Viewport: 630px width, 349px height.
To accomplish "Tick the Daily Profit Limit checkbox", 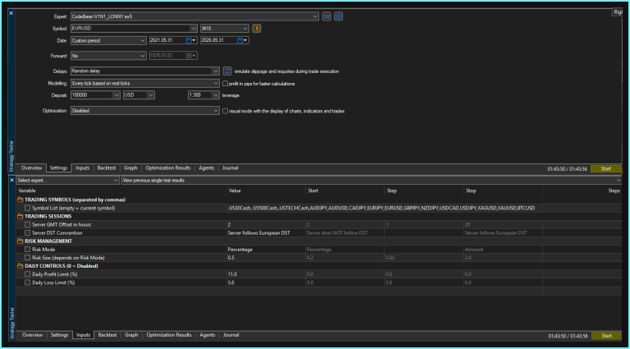I will click(27, 274).
